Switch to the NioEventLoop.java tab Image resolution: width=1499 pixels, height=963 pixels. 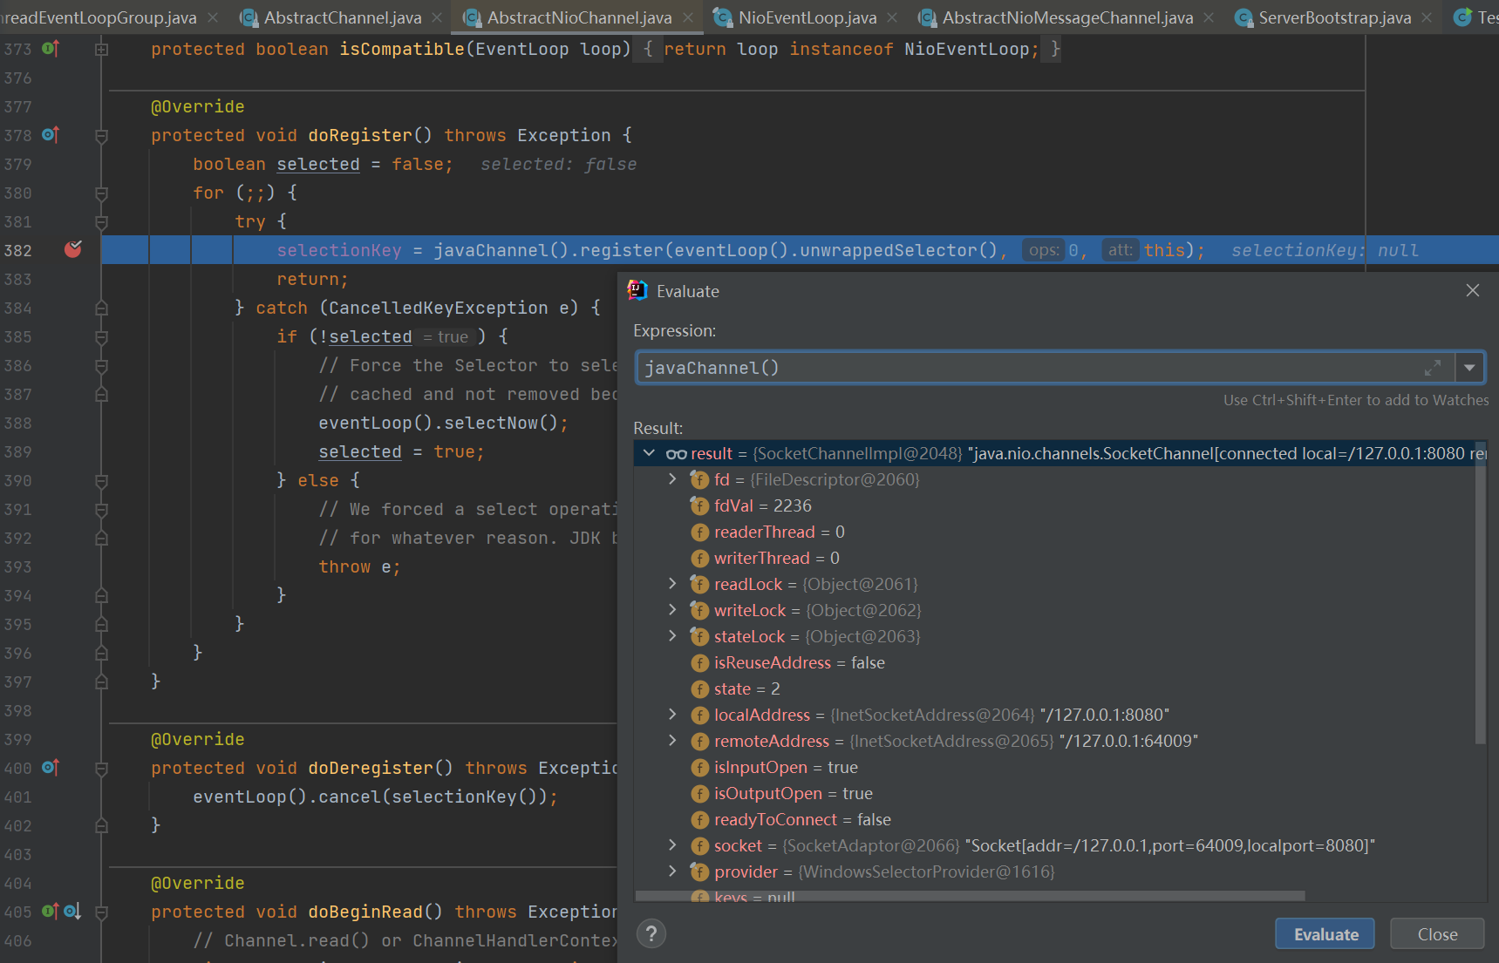pyautogui.click(x=806, y=17)
